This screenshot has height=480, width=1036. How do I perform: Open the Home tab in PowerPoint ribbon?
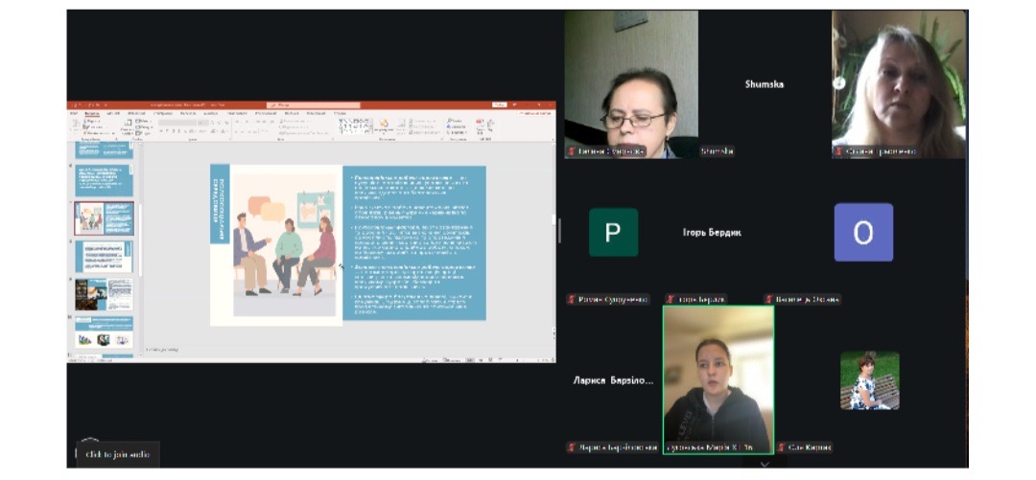click(x=92, y=113)
